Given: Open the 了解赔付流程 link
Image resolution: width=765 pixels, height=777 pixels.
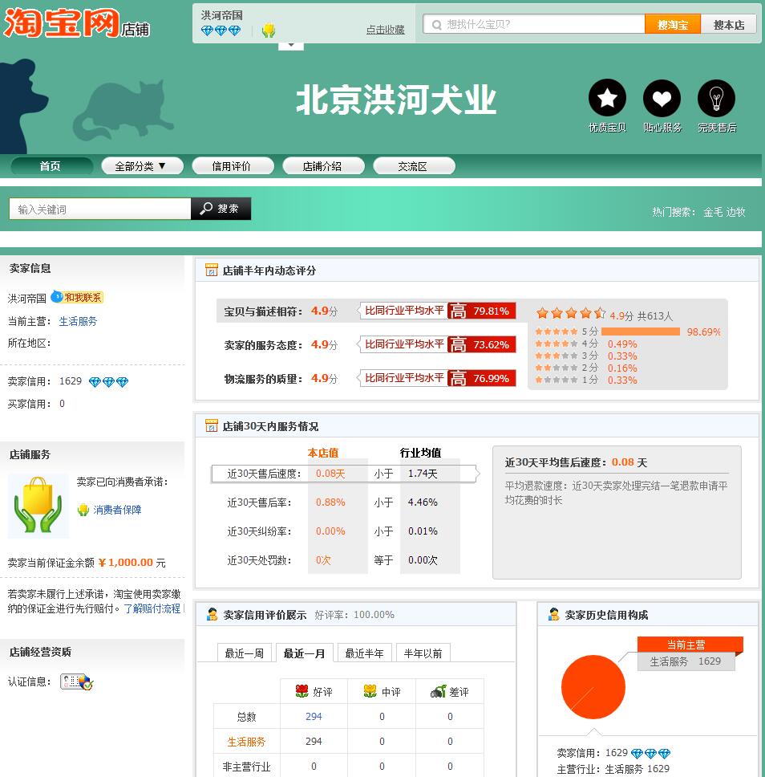Looking at the screenshot, I should pyautogui.click(x=152, y=608).
